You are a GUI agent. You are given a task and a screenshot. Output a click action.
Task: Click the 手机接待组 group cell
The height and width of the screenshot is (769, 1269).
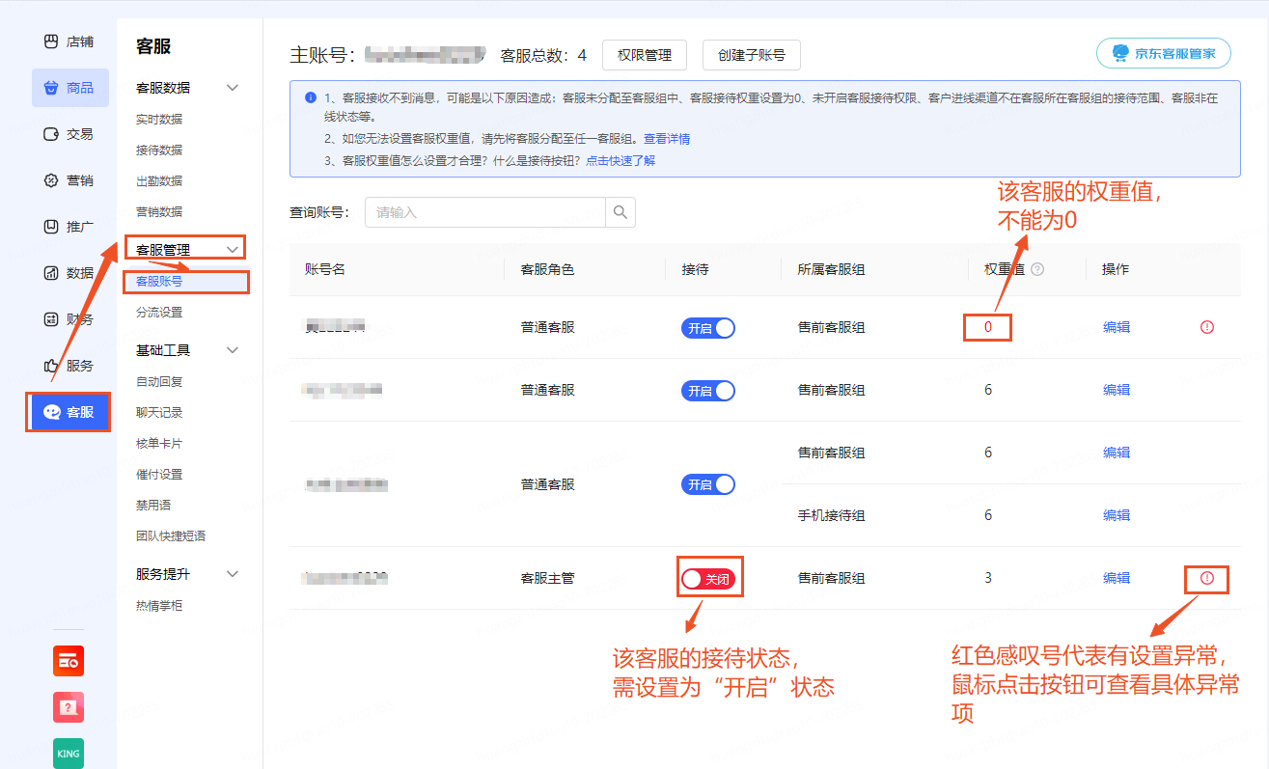coord(832,515)
